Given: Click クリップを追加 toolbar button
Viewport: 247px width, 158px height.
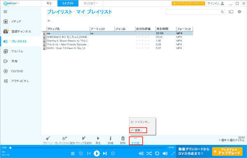Looking at the screenshot, I should [84, 140].
